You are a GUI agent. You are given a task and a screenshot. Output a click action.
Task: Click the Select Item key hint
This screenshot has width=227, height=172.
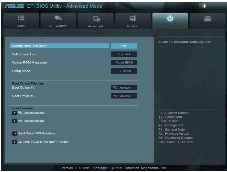click(170, 117)
